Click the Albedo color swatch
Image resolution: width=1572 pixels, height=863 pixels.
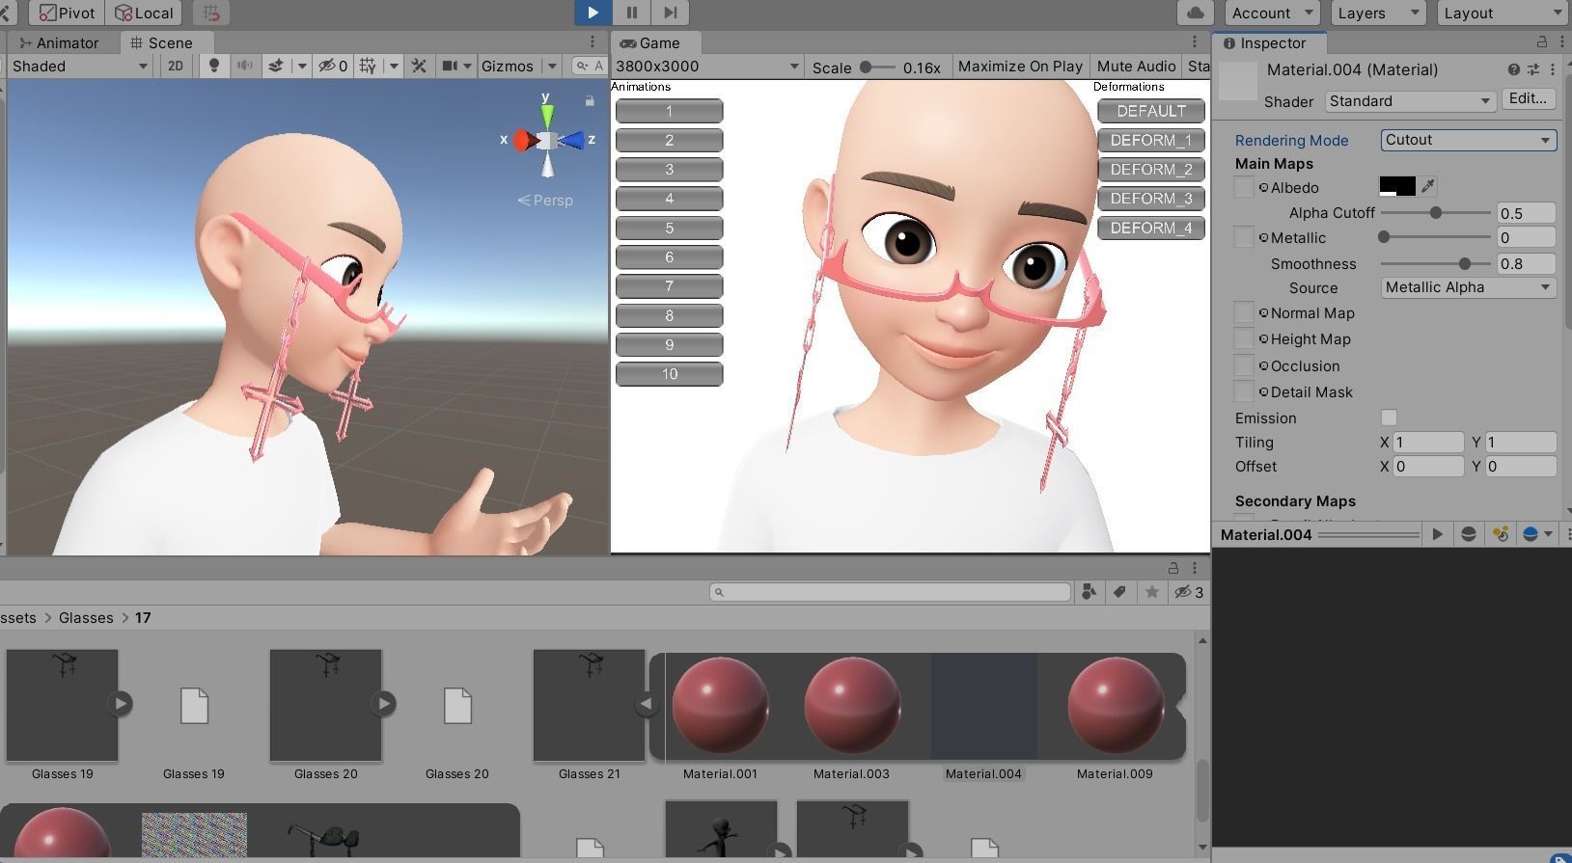point(1397,186)
